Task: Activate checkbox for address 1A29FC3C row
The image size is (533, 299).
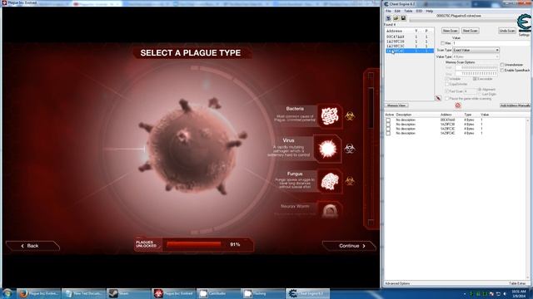Action: pos(388,129)
